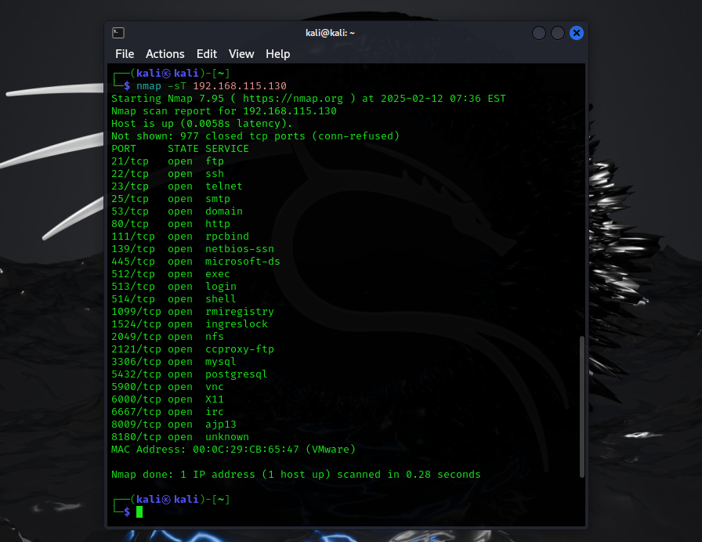The height and width of the screenshot is (542, 702).
Task: Click the 80/tcp http row
Action: coord(171,224)
